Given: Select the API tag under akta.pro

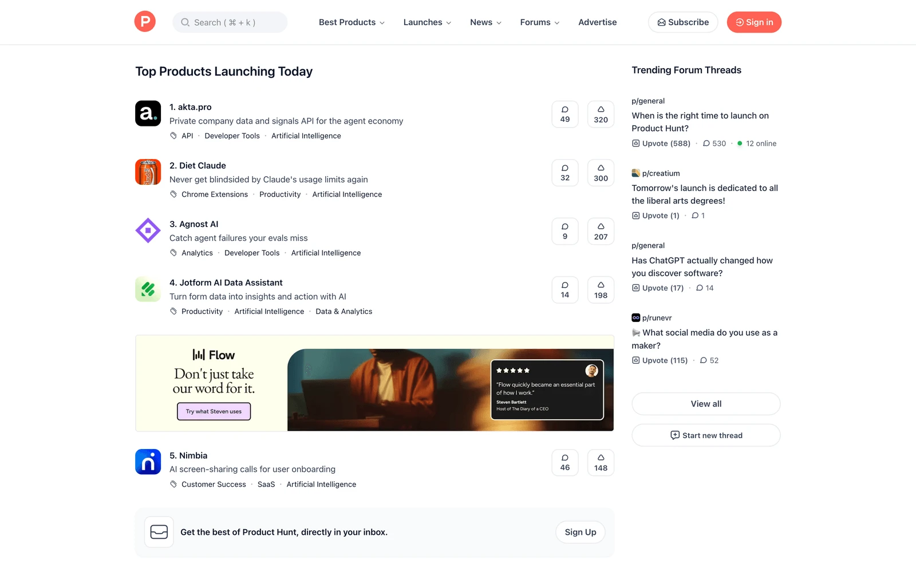Looking at the screenshot, I should point(187,136).
